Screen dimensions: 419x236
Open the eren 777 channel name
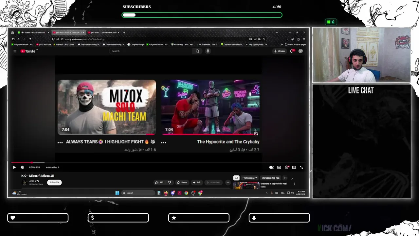pos(34,181)
